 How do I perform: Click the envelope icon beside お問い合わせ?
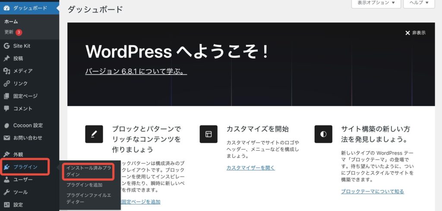pos(6,138)
